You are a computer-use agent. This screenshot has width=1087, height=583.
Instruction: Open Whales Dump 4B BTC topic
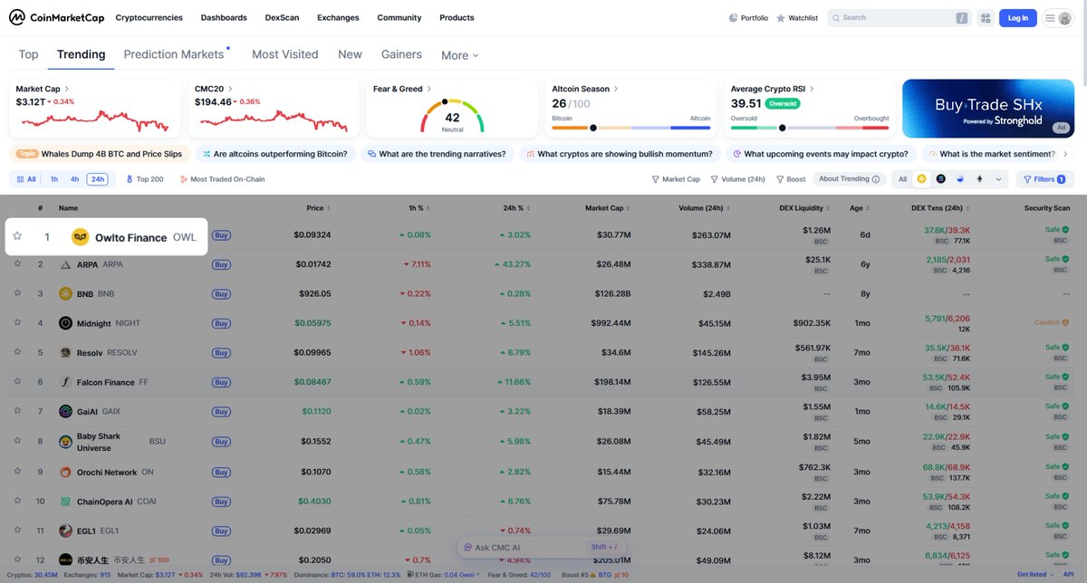[x=99, y=154]
